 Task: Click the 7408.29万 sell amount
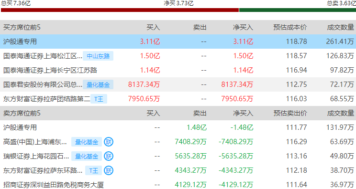click(191, 142)
